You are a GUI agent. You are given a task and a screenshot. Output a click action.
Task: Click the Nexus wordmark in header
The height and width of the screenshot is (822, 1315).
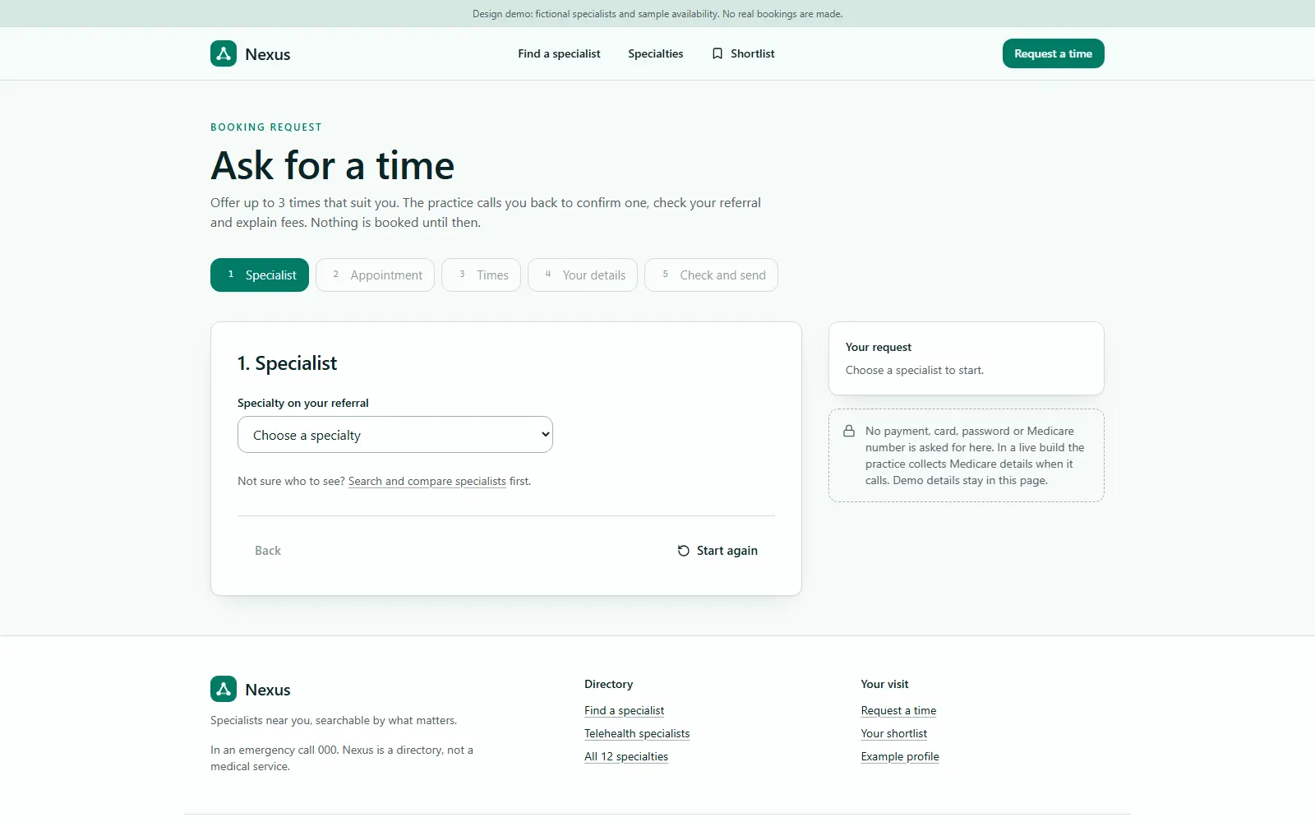268,54
